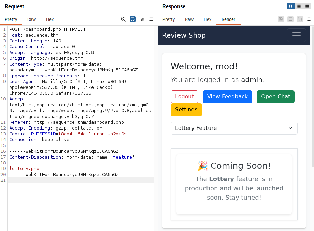Viewport: 314px width, 231px height.
Task: Switch to Response Pretty tab
Action: point(169,19)
